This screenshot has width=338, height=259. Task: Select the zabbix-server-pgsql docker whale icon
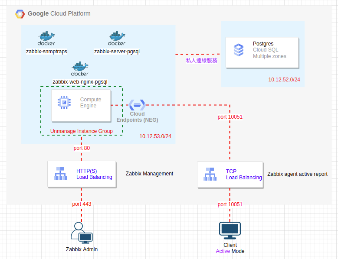pos(117,38)
